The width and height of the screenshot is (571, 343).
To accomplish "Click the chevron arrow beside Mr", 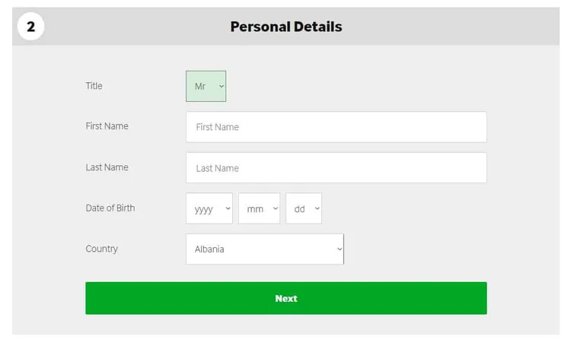I will 221,87.
